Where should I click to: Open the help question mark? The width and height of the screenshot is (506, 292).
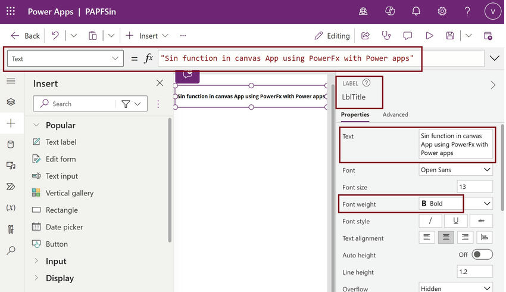coord(467,11)
